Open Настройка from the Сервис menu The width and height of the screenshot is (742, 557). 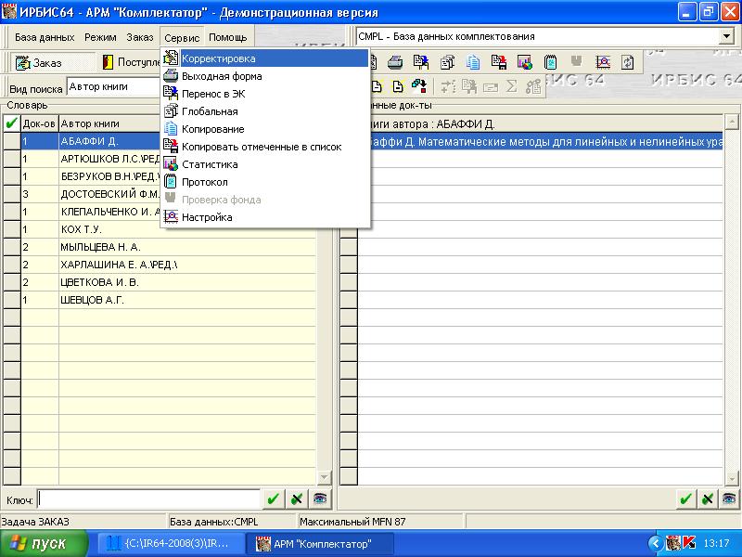pyautogui.click(x=265, y=217)
